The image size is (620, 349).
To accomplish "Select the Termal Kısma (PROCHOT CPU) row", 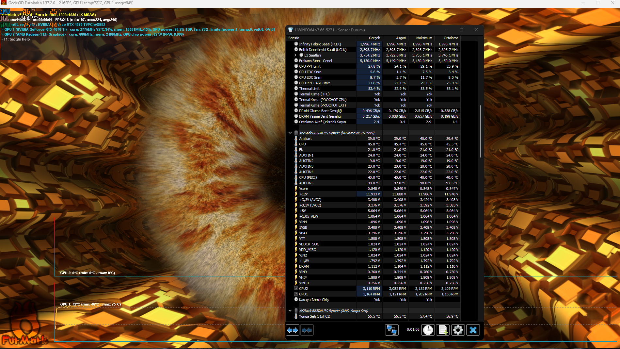I will pyautogui.click(x=373, y=100).
